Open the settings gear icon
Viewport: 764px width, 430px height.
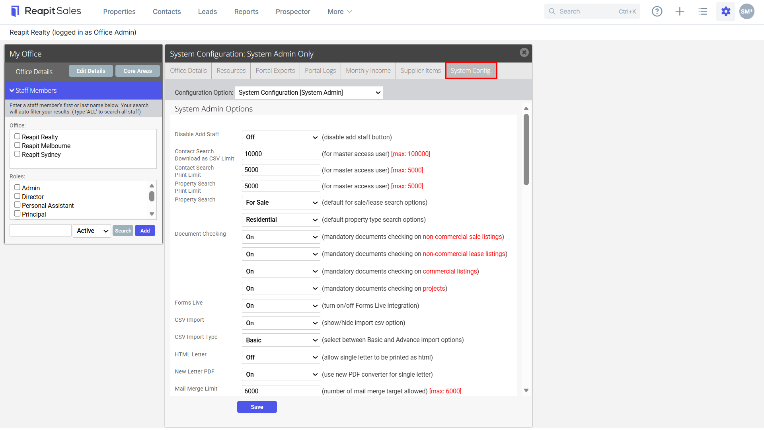click(x=726, y=12)
